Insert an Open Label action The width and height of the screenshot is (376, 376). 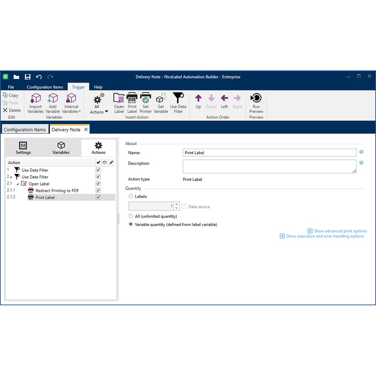click(119, 98)
